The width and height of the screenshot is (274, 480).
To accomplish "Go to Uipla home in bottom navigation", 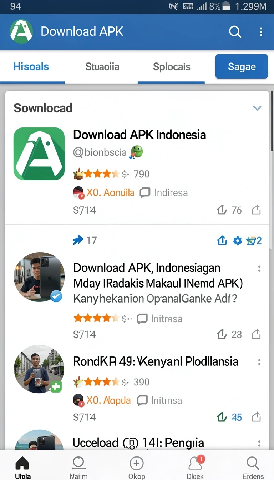I will [x=23, y=467].
